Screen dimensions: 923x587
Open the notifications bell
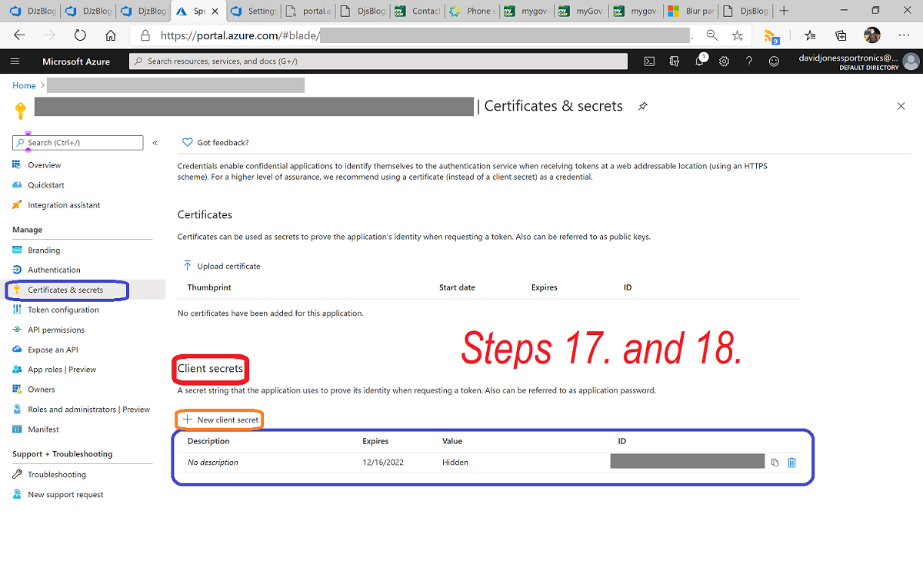coord(700,61)
